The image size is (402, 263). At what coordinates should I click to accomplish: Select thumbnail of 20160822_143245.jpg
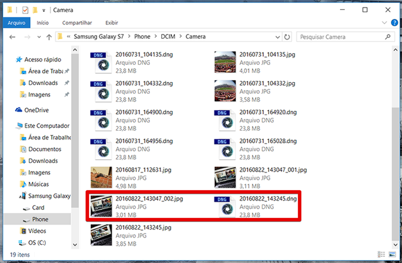[x=101, y=235]
